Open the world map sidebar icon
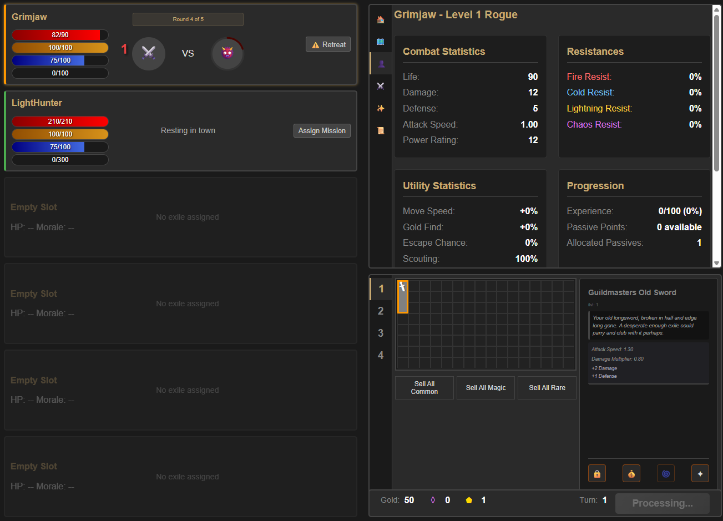Viewport: 723px width, 521px height. click(381, 42)
